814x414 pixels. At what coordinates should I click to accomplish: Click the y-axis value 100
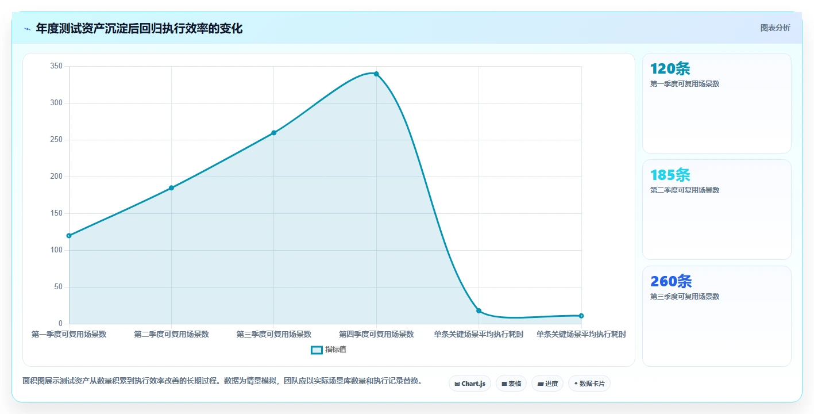56,250
